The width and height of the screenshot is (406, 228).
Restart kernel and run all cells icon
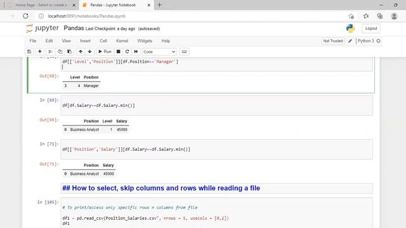coord(136,52)
